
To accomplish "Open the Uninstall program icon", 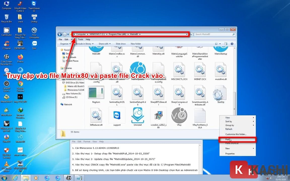I will [x=137, y=115].
